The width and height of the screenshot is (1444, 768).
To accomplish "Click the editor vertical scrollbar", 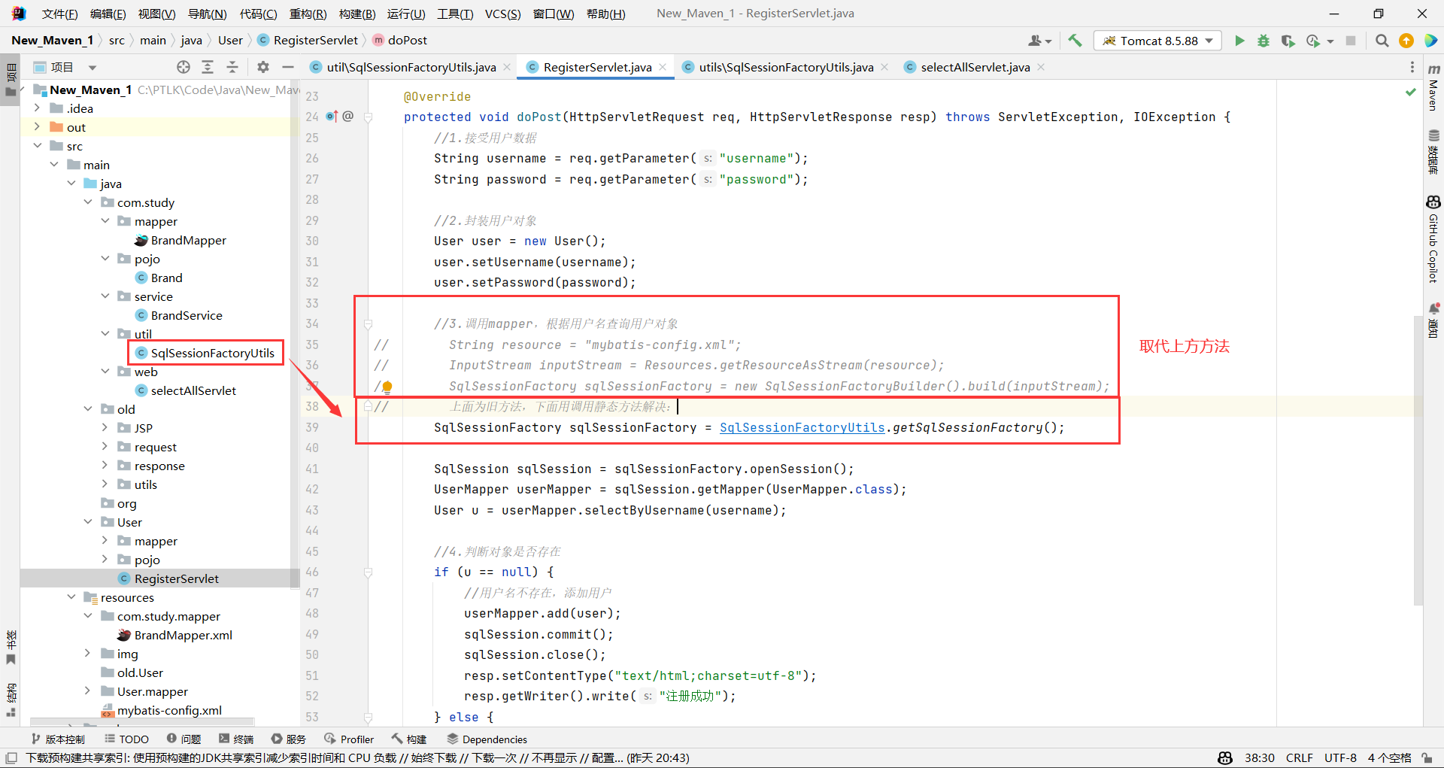I will tap(1418, 451).
